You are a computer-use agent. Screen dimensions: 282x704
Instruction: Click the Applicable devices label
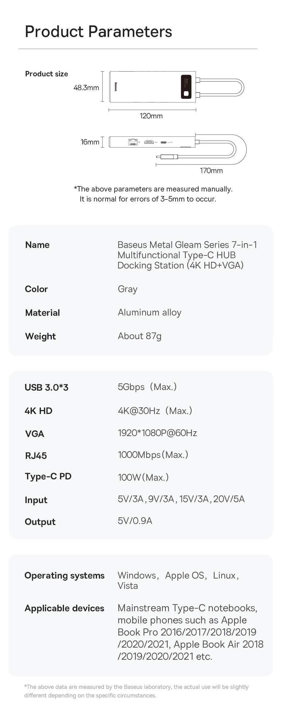[x=64, y=608]
